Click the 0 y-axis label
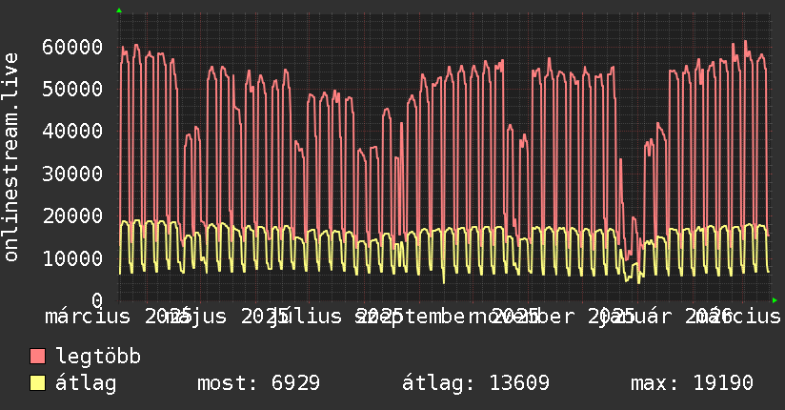Image resolution: width=785 pixels, height=410 pixels. point(97,300)
